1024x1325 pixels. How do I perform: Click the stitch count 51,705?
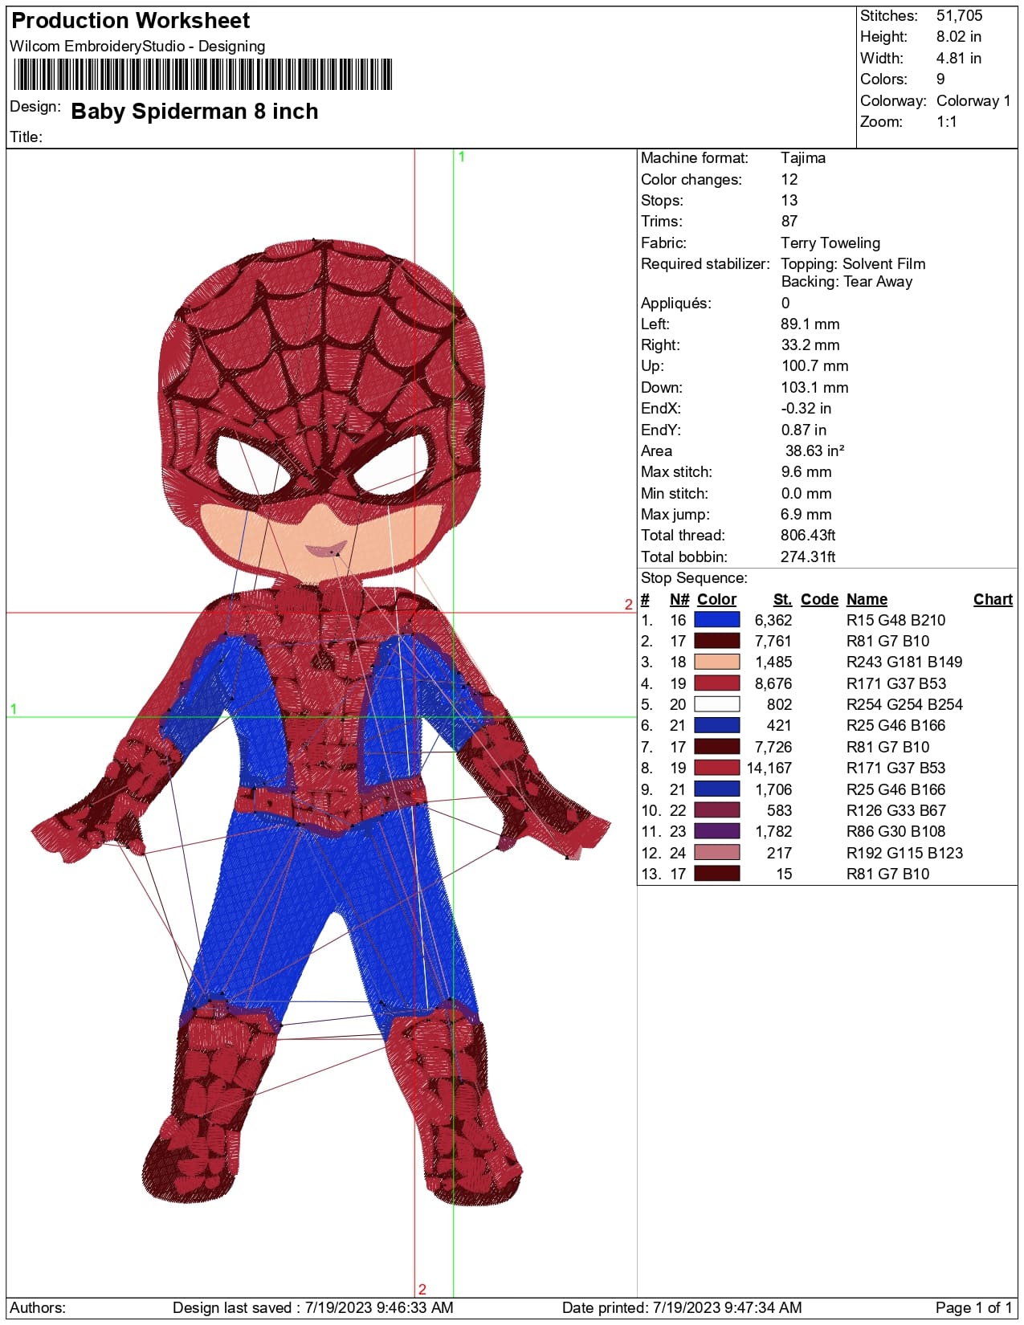coord(959,15)
